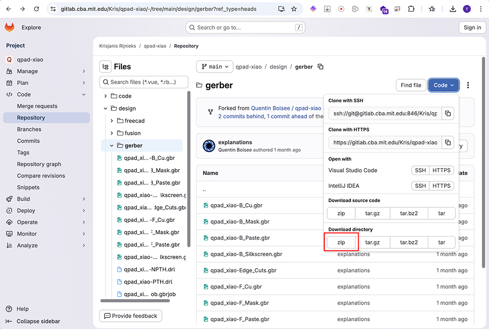Click the Find file button

(411, 85)
